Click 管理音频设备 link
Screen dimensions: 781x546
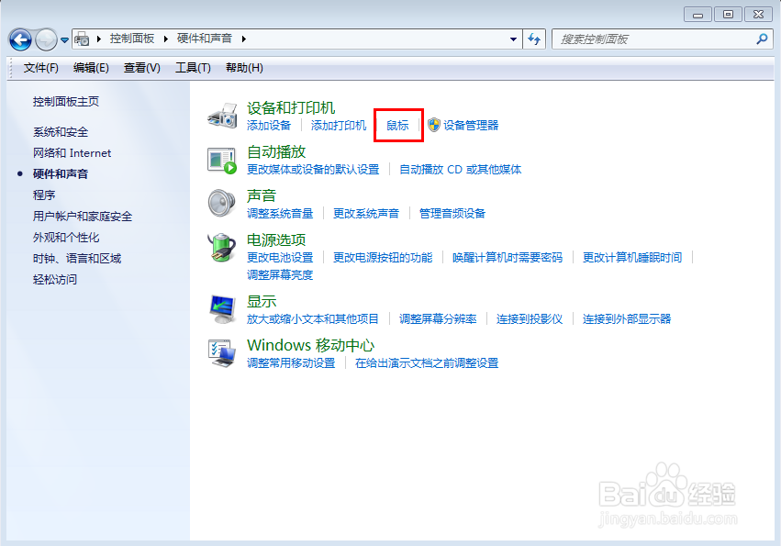pyautogui.click(x=452, y=214)
